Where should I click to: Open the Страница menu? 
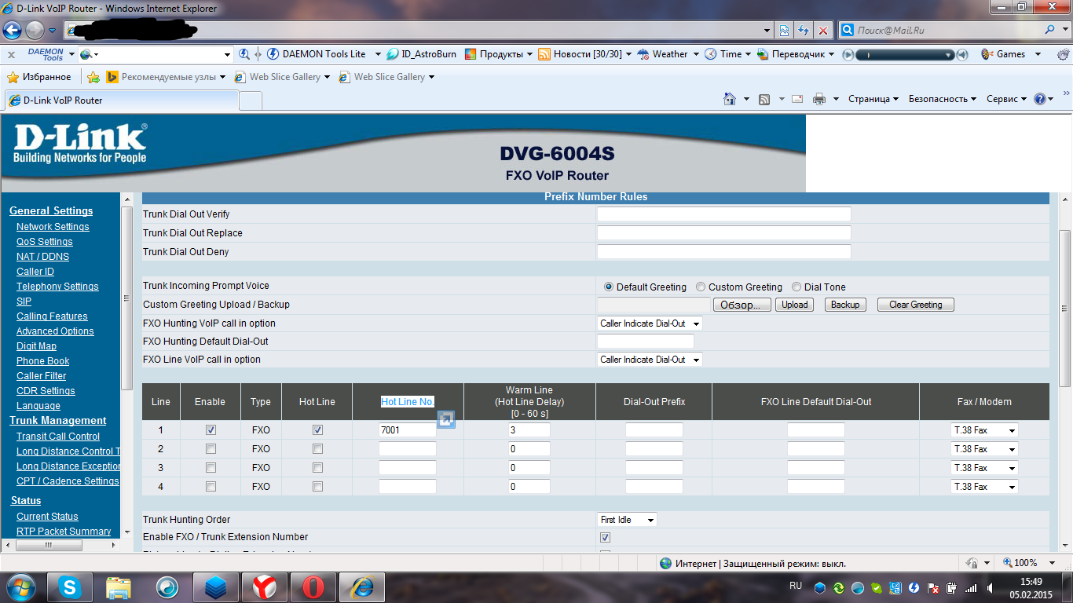tap(873, 99)
